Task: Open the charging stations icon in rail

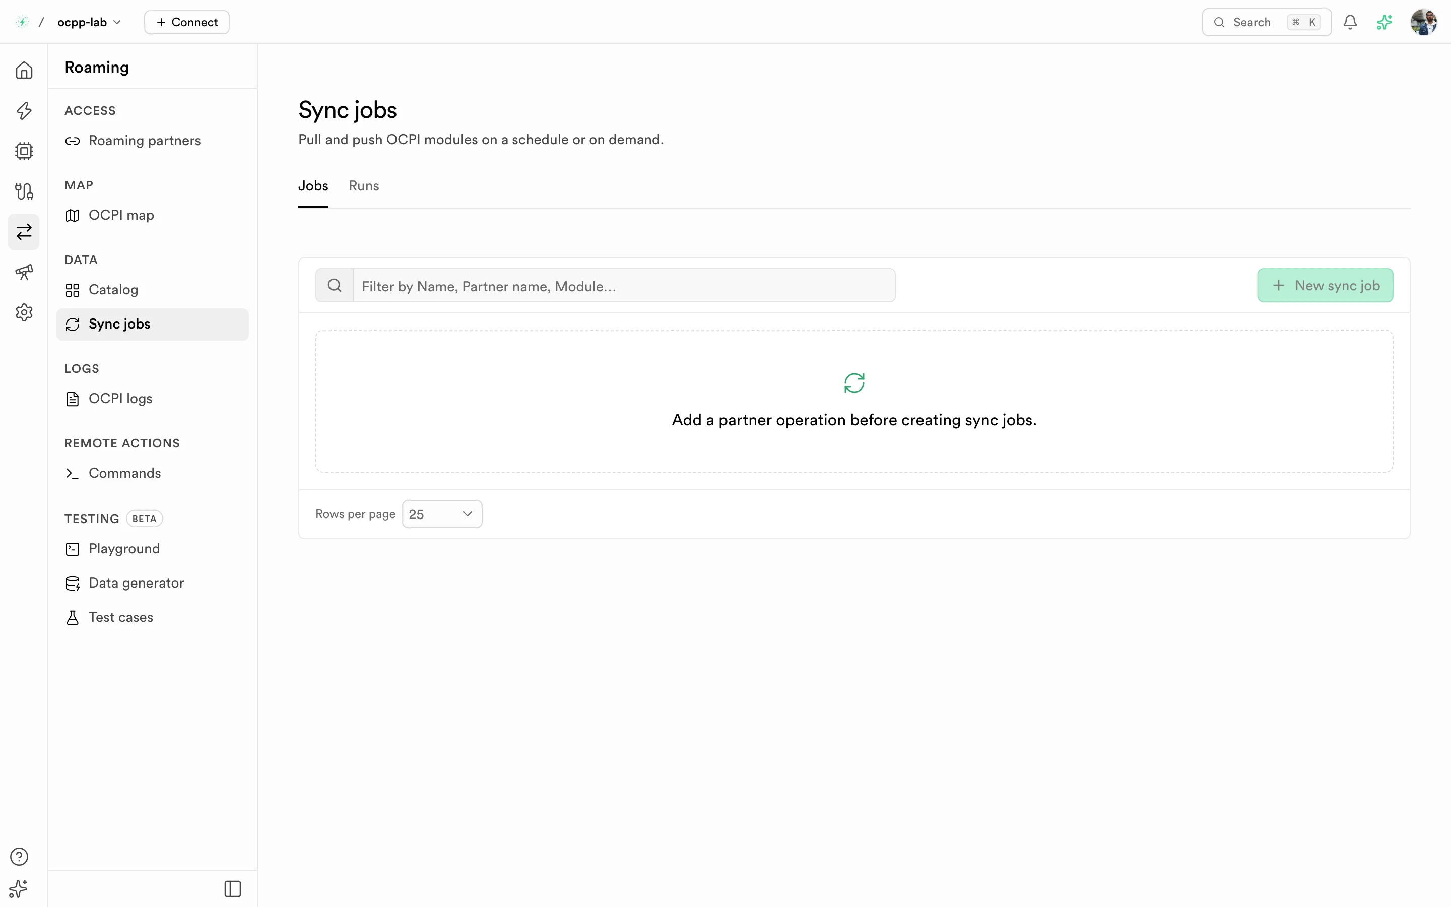Action: 24,191
